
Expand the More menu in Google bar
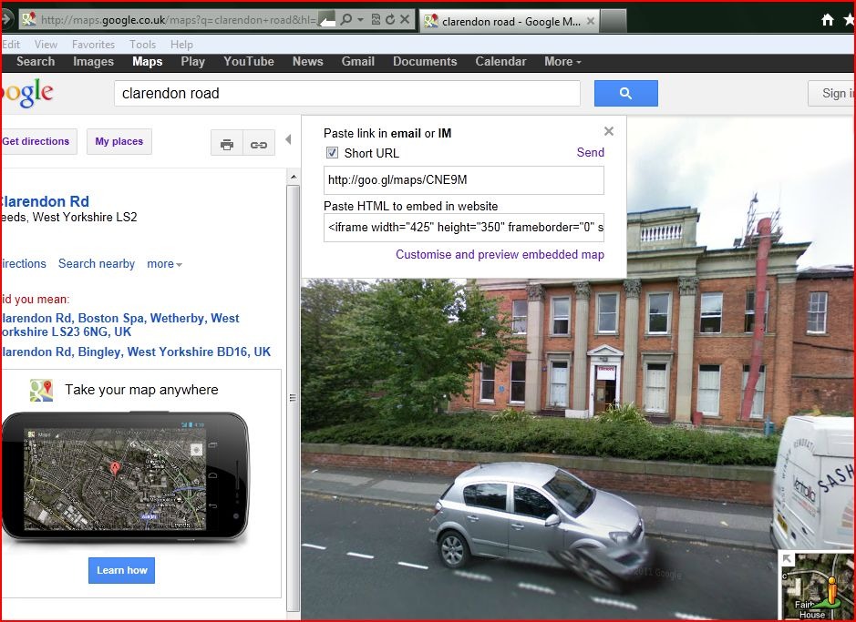(562, 62)
